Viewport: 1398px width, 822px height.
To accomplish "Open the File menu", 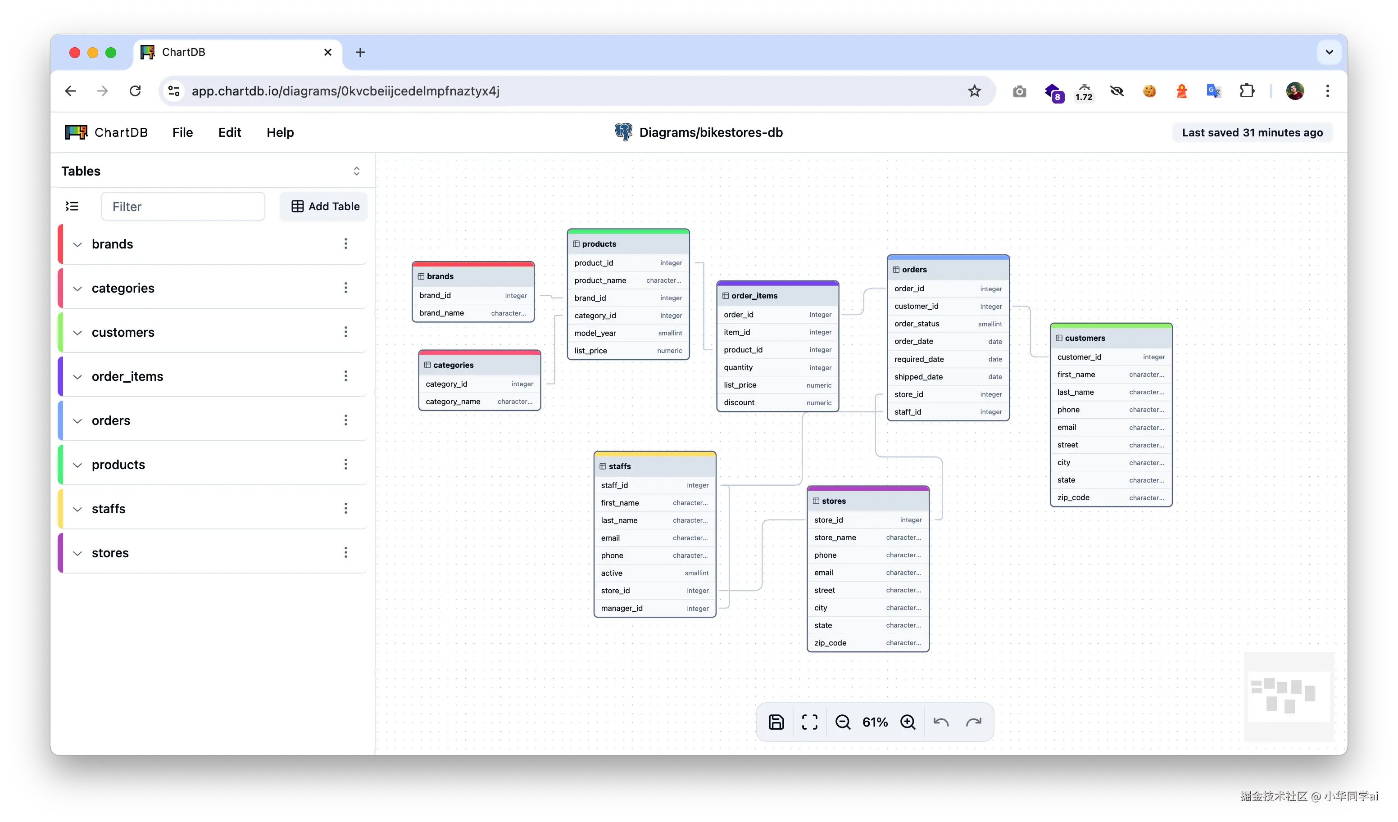I will 182,132.
